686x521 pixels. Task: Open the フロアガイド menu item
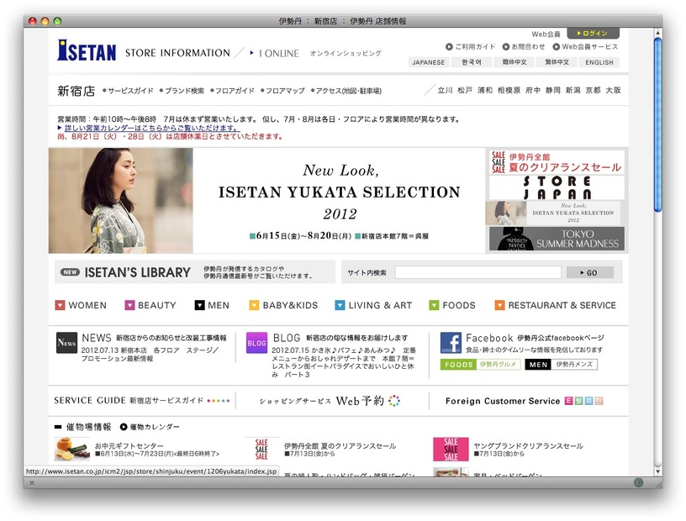point(232,91)
